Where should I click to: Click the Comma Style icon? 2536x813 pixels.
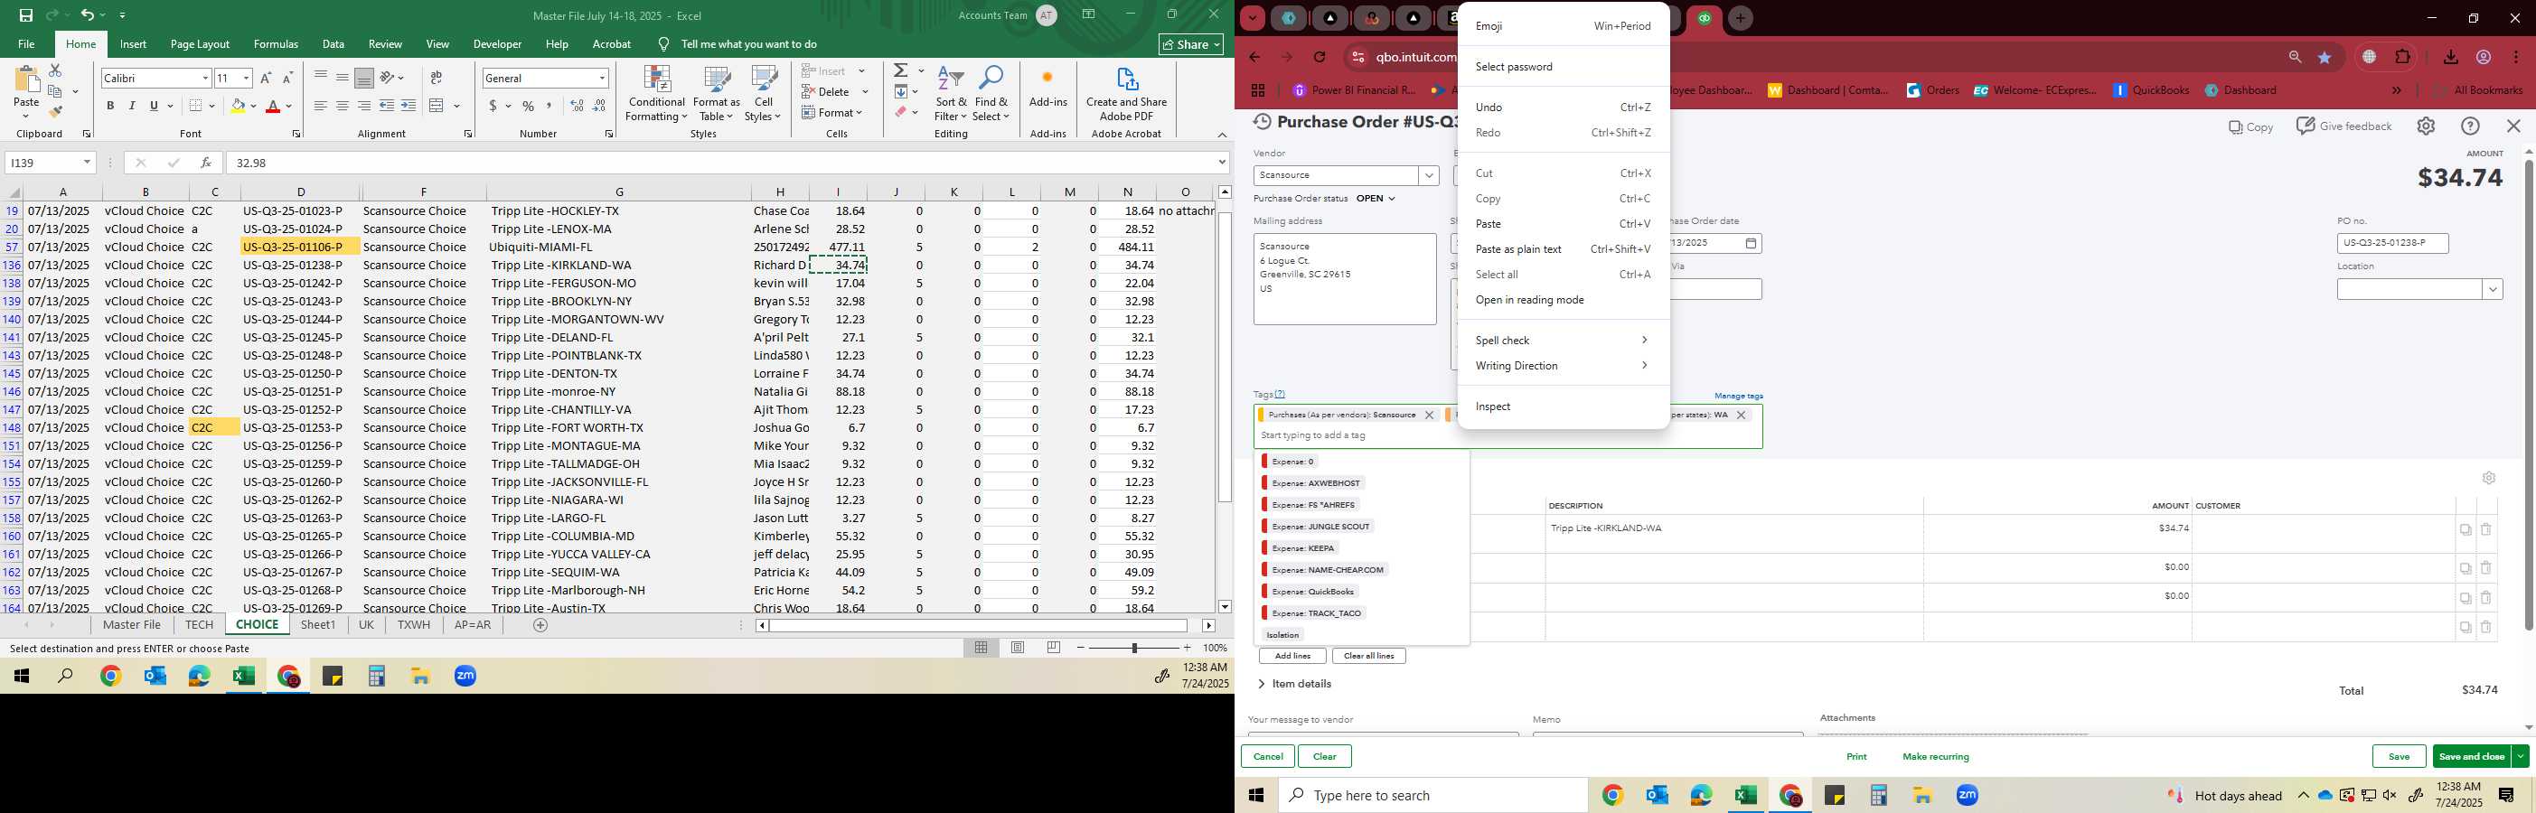[x=549, y=106]
